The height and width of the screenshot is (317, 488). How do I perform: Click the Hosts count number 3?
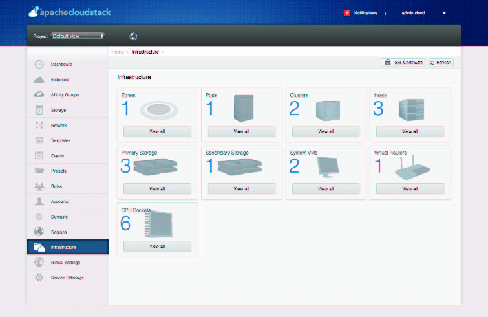click(x=379, y=109)
